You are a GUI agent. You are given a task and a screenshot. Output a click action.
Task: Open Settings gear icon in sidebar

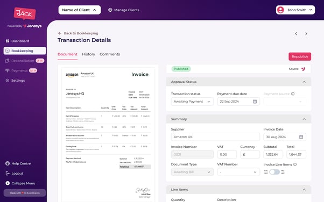8,81
